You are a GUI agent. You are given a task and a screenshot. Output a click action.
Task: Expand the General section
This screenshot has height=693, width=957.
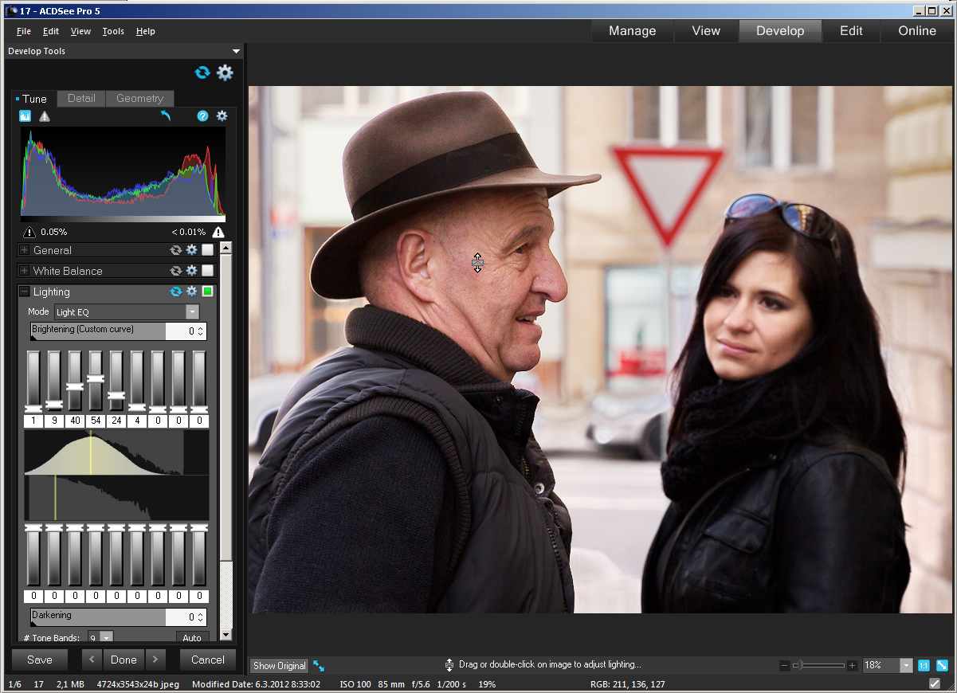pos(24,250)
